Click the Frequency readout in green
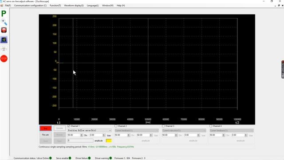 point(126,147)
